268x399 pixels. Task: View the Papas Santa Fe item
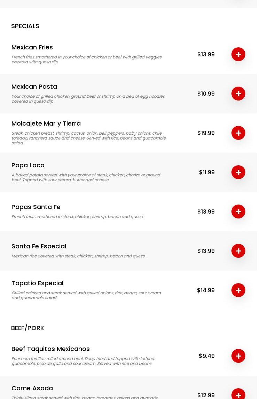click(36, 207)
